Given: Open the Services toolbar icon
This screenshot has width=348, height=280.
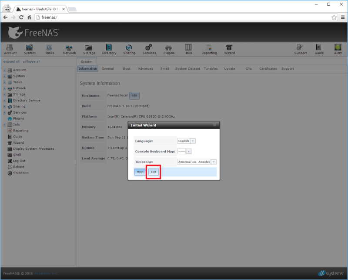Looking at the screenshot, I should [149, 49].
